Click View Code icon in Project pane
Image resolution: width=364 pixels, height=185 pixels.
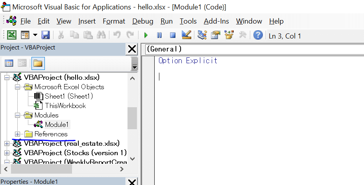[x=9, y=63]
